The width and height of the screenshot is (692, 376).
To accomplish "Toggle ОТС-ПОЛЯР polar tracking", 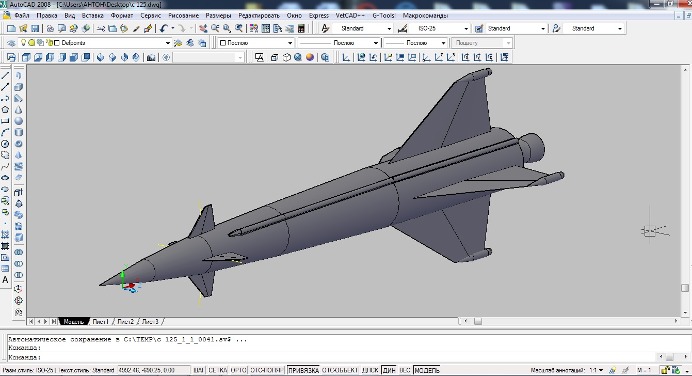I will (x=267, y=370).
